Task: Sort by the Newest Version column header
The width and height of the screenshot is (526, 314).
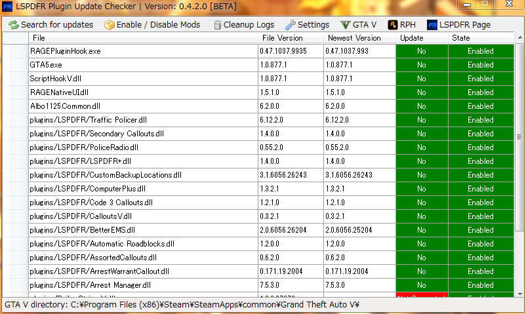Action: [359, 38]
